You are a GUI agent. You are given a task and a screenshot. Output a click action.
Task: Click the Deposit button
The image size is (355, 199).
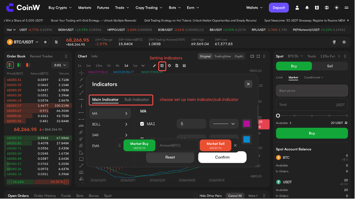279,8
